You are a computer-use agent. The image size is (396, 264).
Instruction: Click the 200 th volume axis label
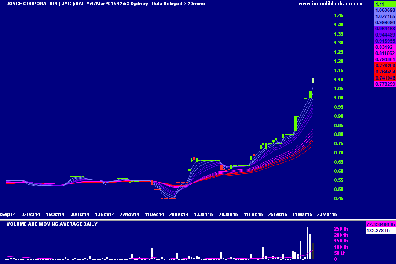(341, 235)
